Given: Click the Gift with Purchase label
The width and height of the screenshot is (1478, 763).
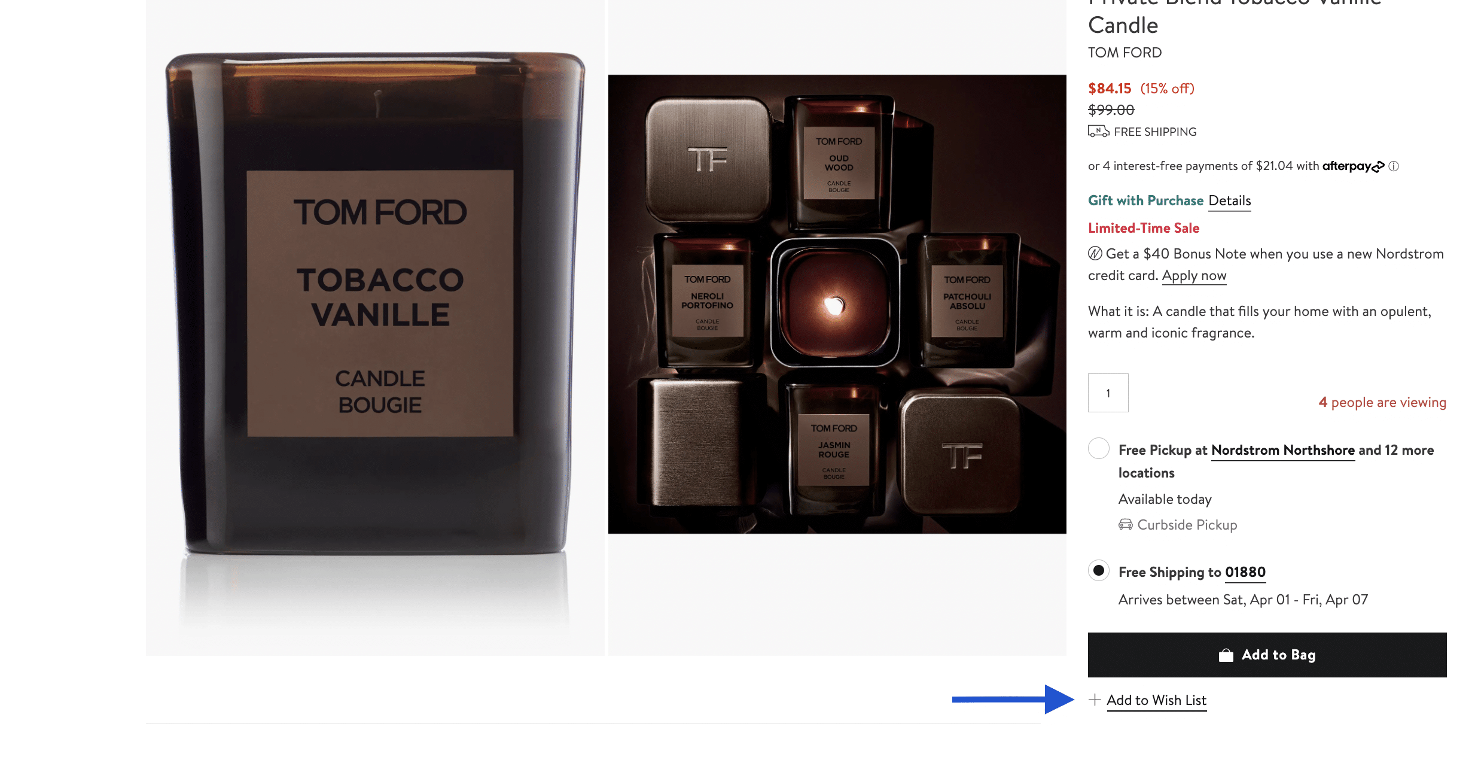Looking at the screenshot, I should tap(1145, 200).
